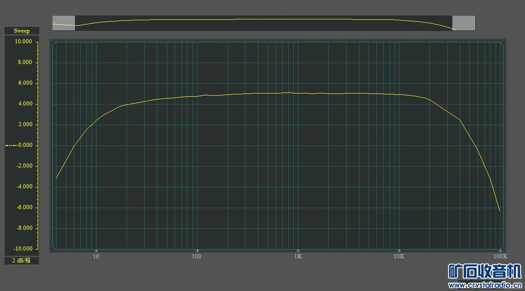Click the 6.000 Y-axis label
The width and height of the screenshot is (525, 291).
(25, 83)
